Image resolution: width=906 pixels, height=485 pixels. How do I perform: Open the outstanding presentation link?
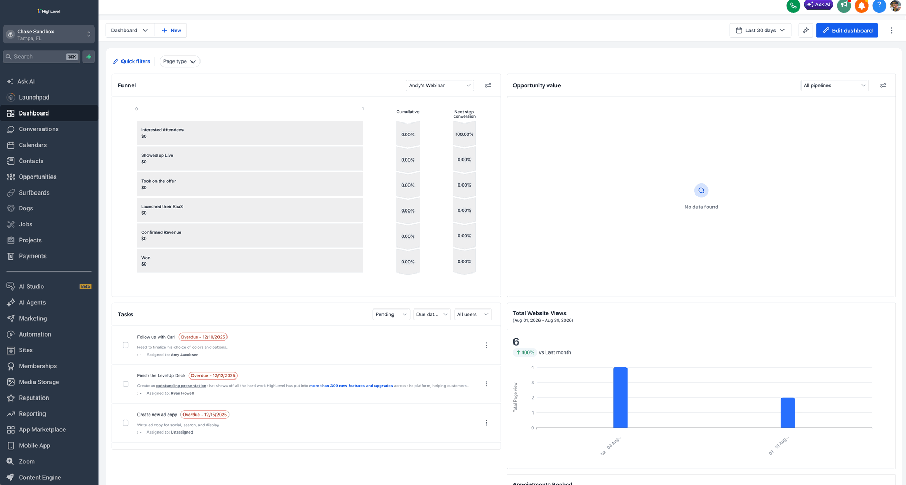pos(181,386)
